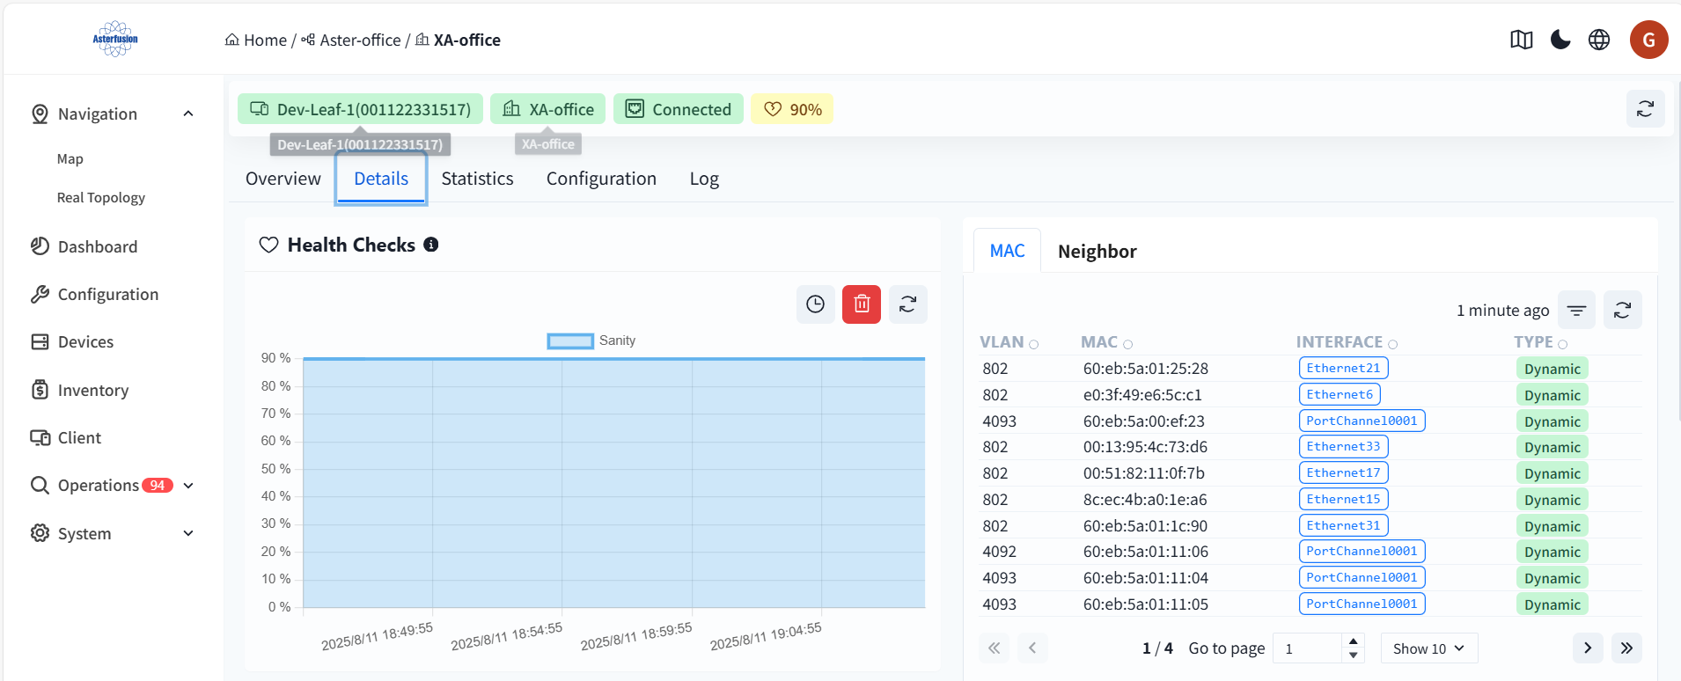Screen dimensions: 1681x681
Task: Click the Ethernet33 interface tag
Action: pyautogui.click(x=1343, y=446)
